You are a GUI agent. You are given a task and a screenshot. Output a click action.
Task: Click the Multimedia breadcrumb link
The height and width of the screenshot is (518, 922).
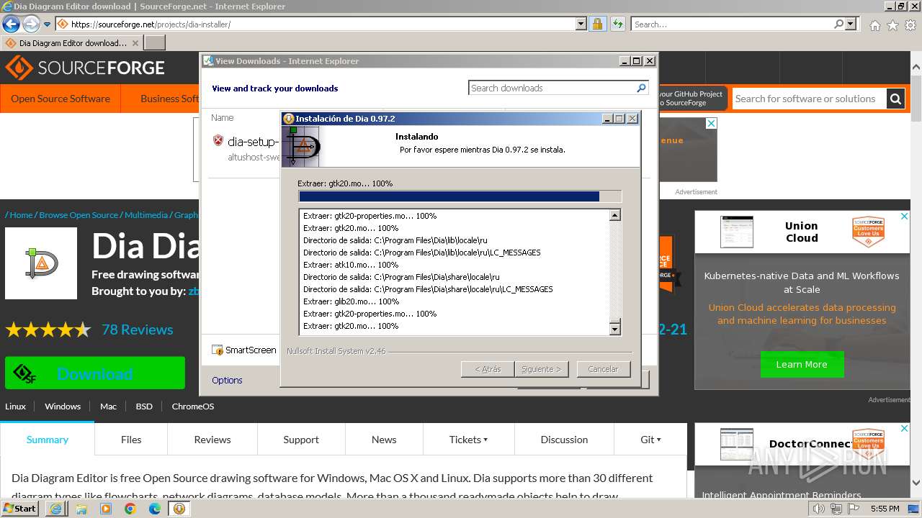click(146, 215)
